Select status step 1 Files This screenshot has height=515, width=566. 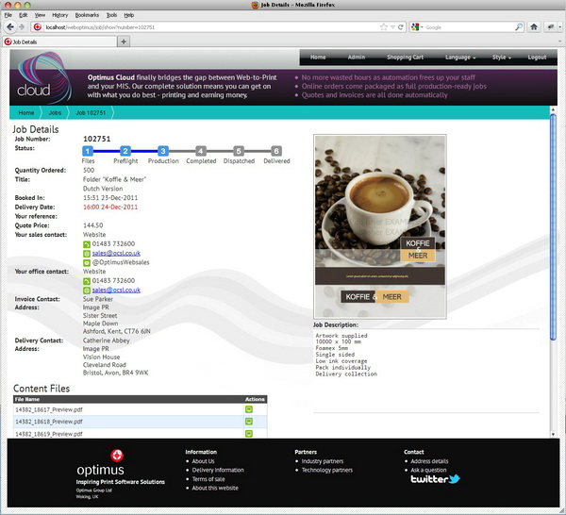[x=88, y=150]
